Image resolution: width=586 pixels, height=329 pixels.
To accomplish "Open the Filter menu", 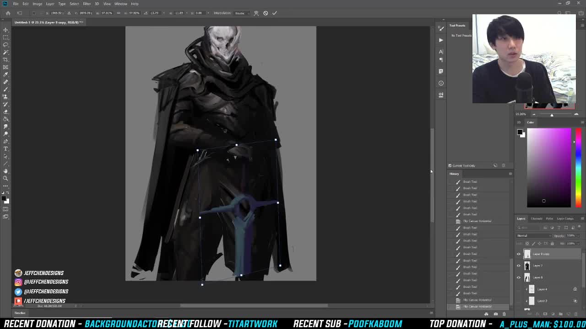I will [86, 4].
